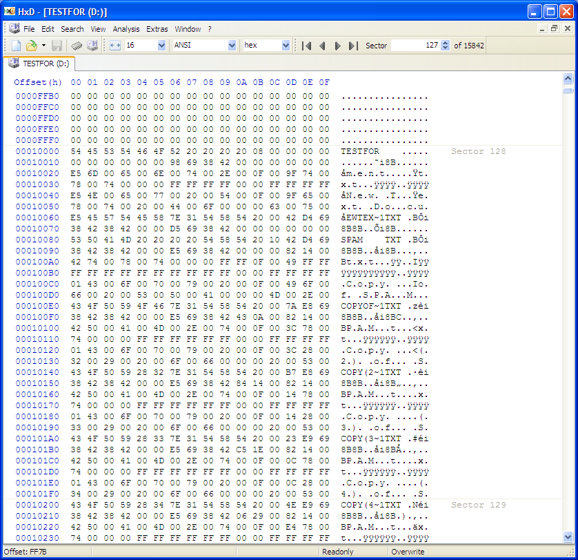Open the View menu

click(x=98, y=29)
